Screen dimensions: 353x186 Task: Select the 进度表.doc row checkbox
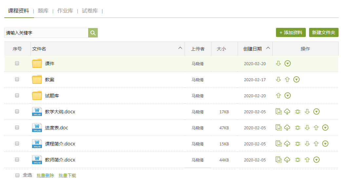pyautogui.click(x=17, y=128)
